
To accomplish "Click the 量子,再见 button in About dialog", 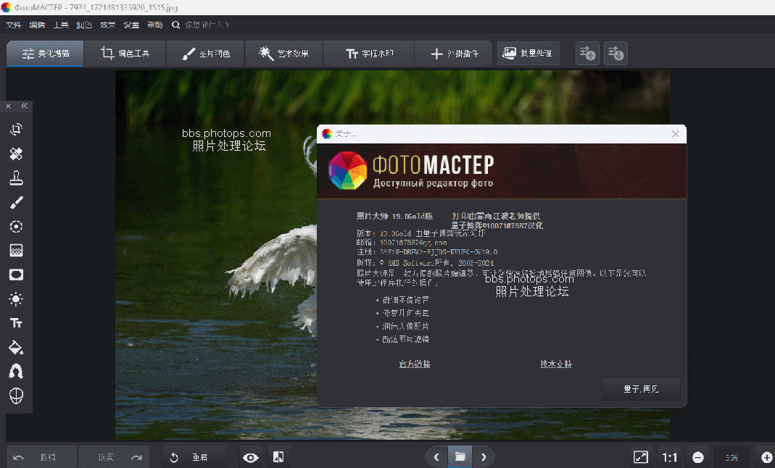I will (641, 389).
